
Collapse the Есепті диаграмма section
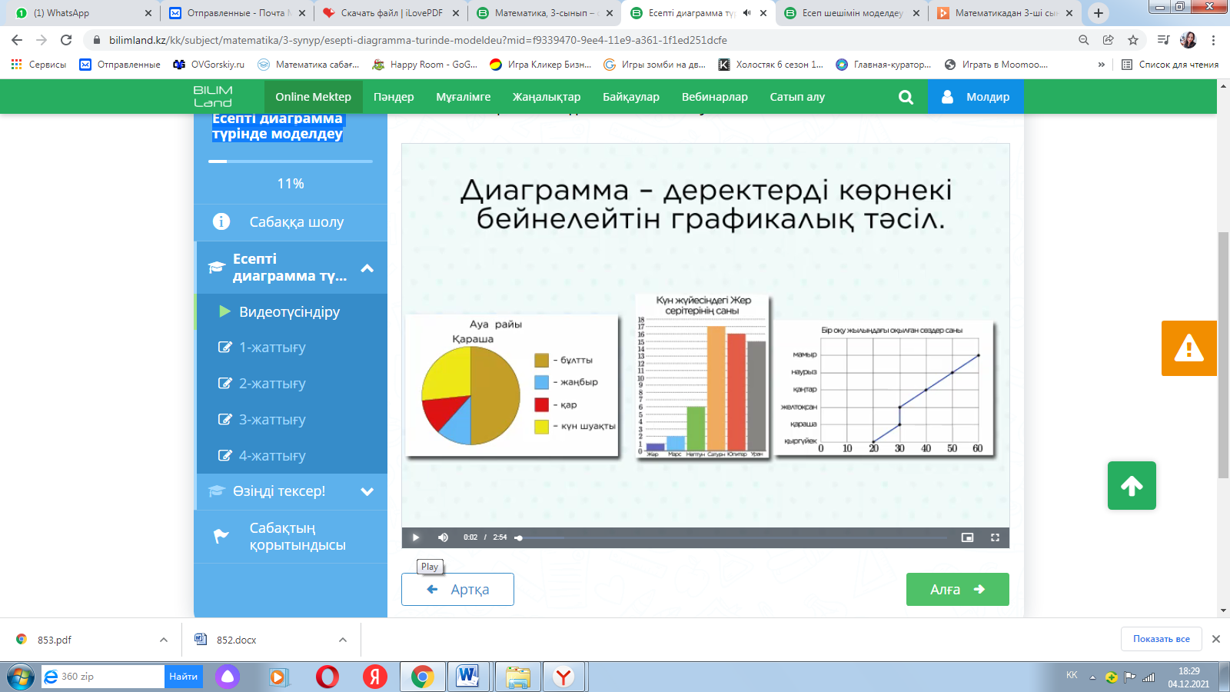pos(367,268)
